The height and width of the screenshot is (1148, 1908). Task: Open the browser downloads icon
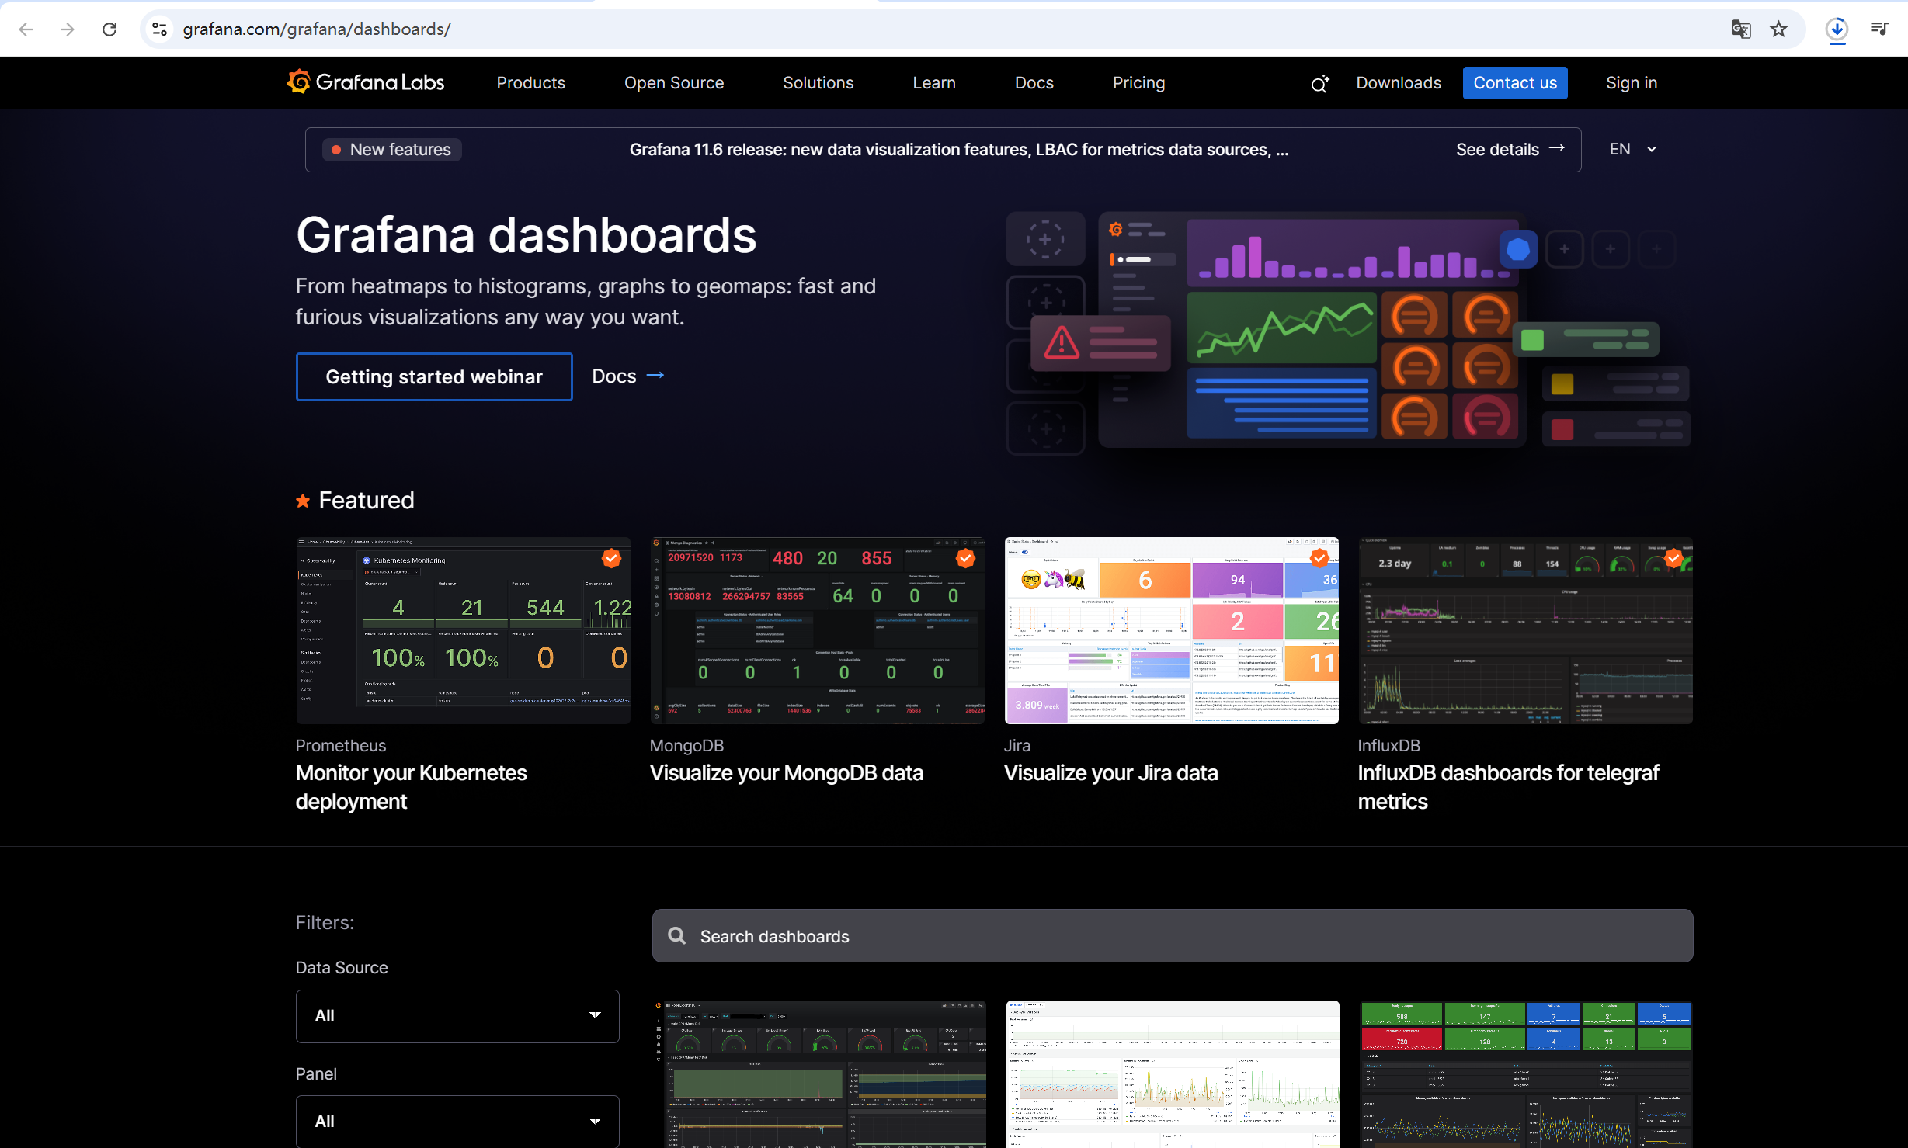[x=1836, y=29]
